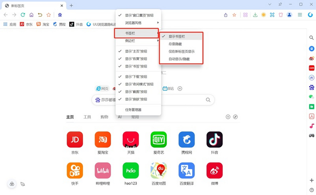Click the Baidu paw icon in address bar

[60, 15]
